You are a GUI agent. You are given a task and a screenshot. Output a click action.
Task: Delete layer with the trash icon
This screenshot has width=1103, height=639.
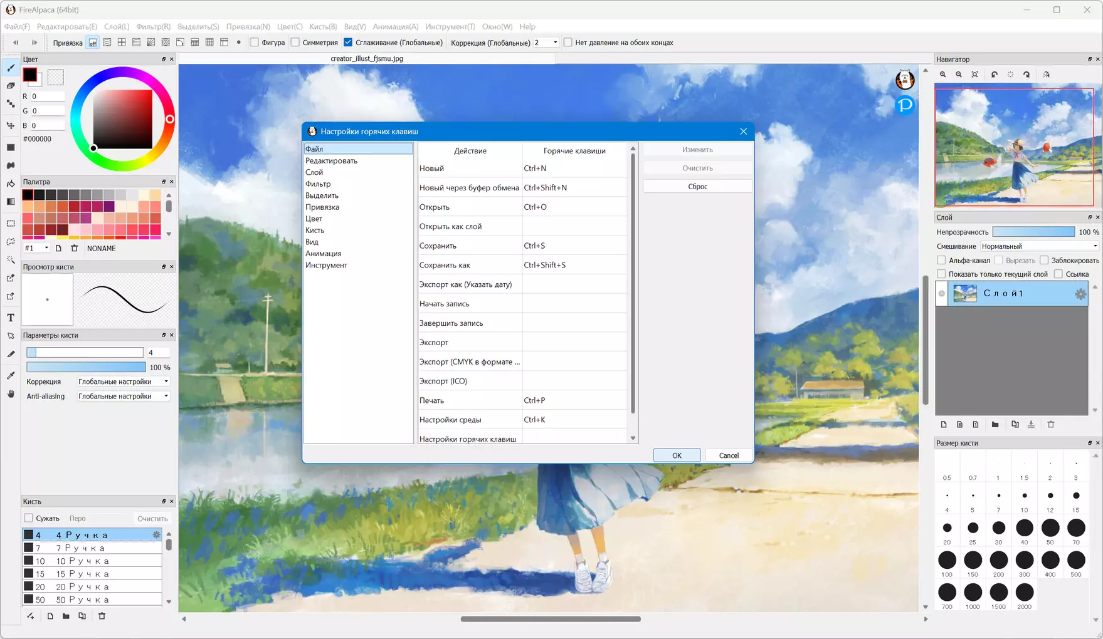[1051, 425]
